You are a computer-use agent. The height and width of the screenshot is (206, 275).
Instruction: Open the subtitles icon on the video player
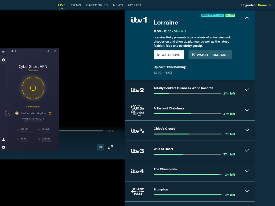coord(100,147)
